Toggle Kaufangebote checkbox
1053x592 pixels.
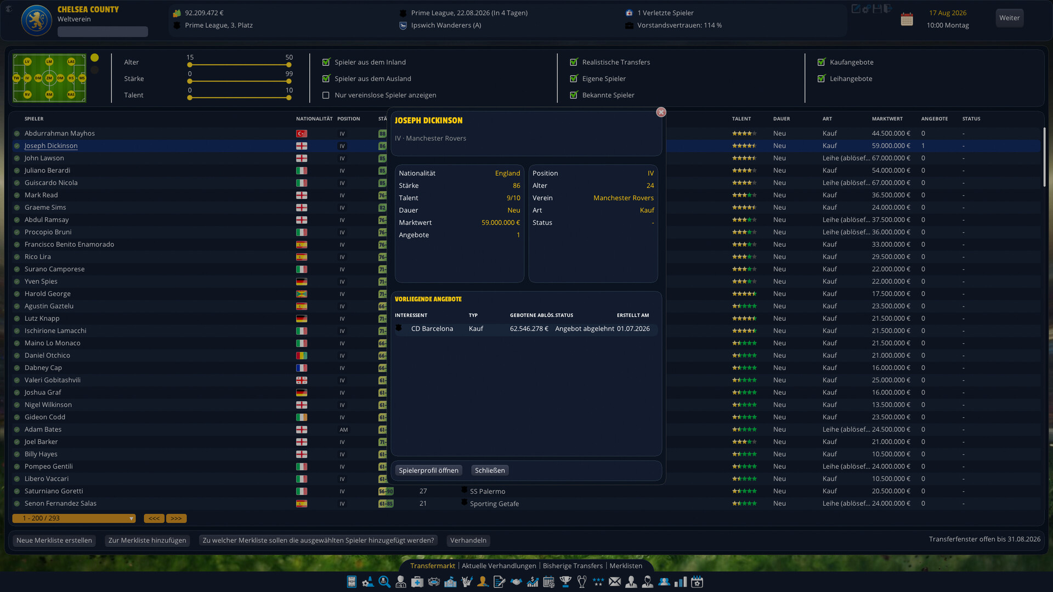click(821, 62)
